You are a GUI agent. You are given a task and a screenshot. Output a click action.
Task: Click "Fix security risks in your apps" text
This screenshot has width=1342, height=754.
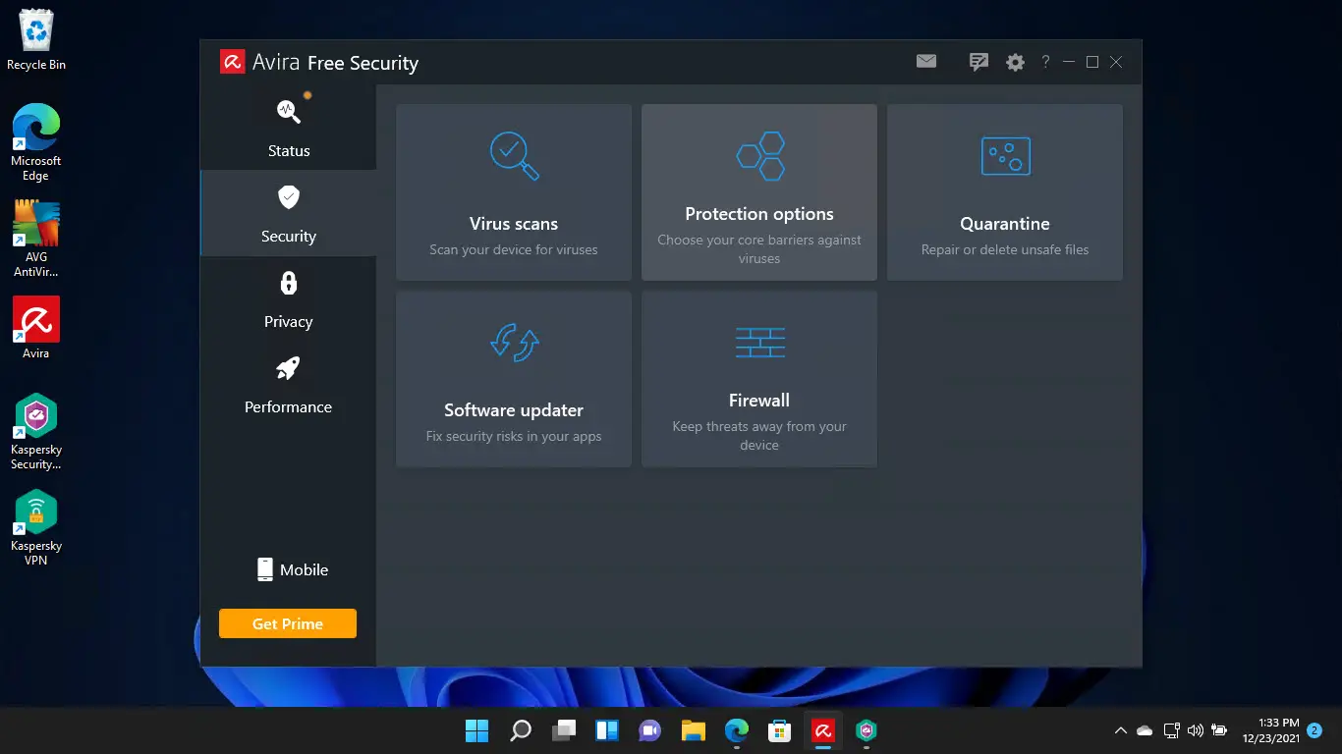(x=514, y=436)
